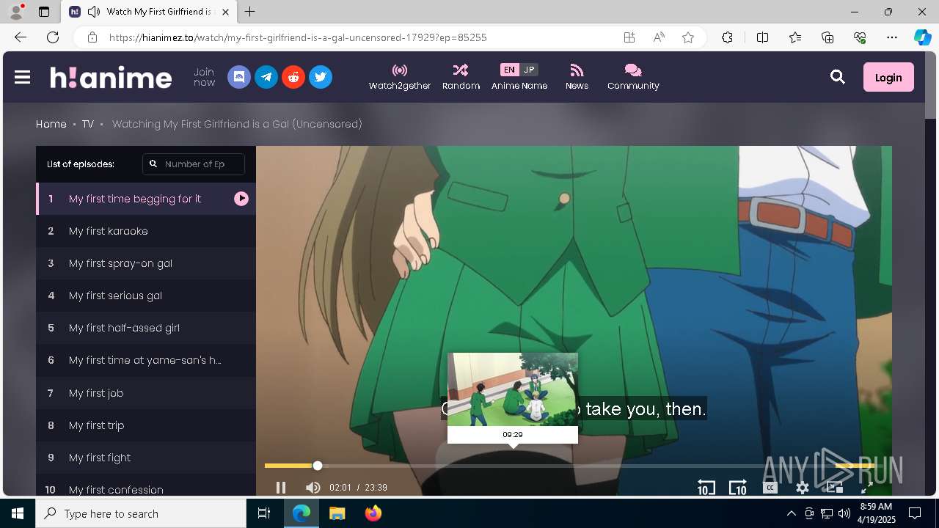Go to the h!anime logo homepage
939x528 pixels.
pyautogui.click(x=111, y=77)
